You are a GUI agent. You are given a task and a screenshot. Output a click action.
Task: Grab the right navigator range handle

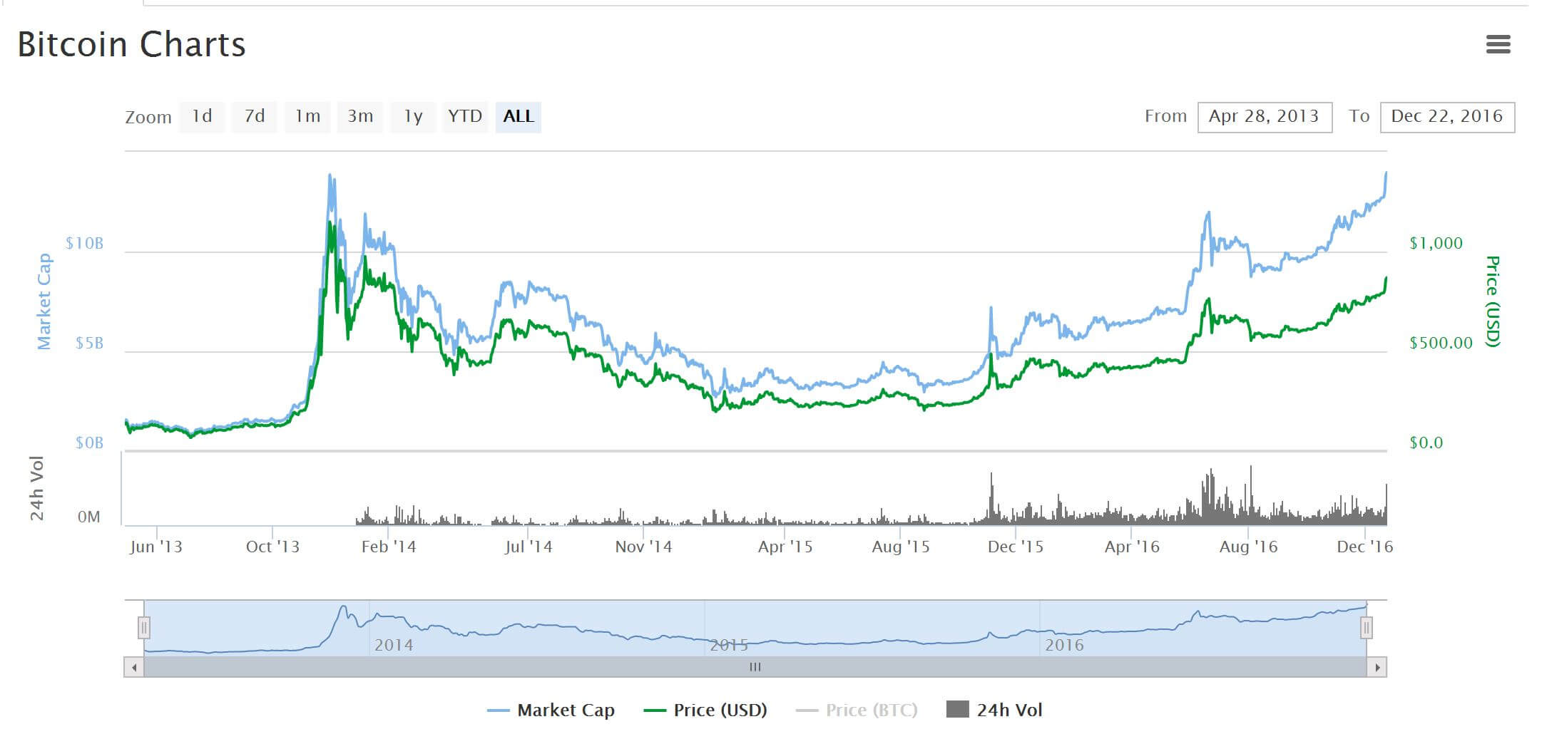(x=1366, y=628)
